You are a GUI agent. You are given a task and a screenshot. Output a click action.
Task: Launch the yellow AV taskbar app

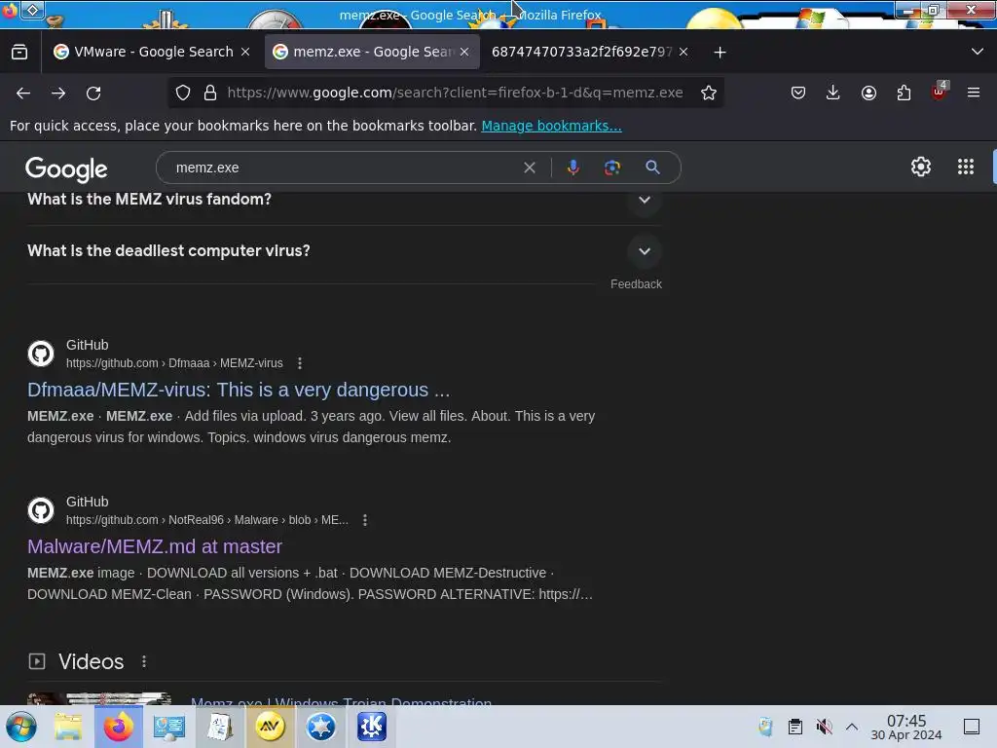(270, 727)
